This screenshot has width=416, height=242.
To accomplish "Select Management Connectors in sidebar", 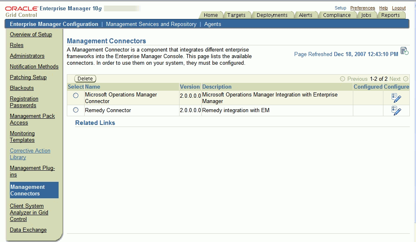I will [x=34, y=190].
